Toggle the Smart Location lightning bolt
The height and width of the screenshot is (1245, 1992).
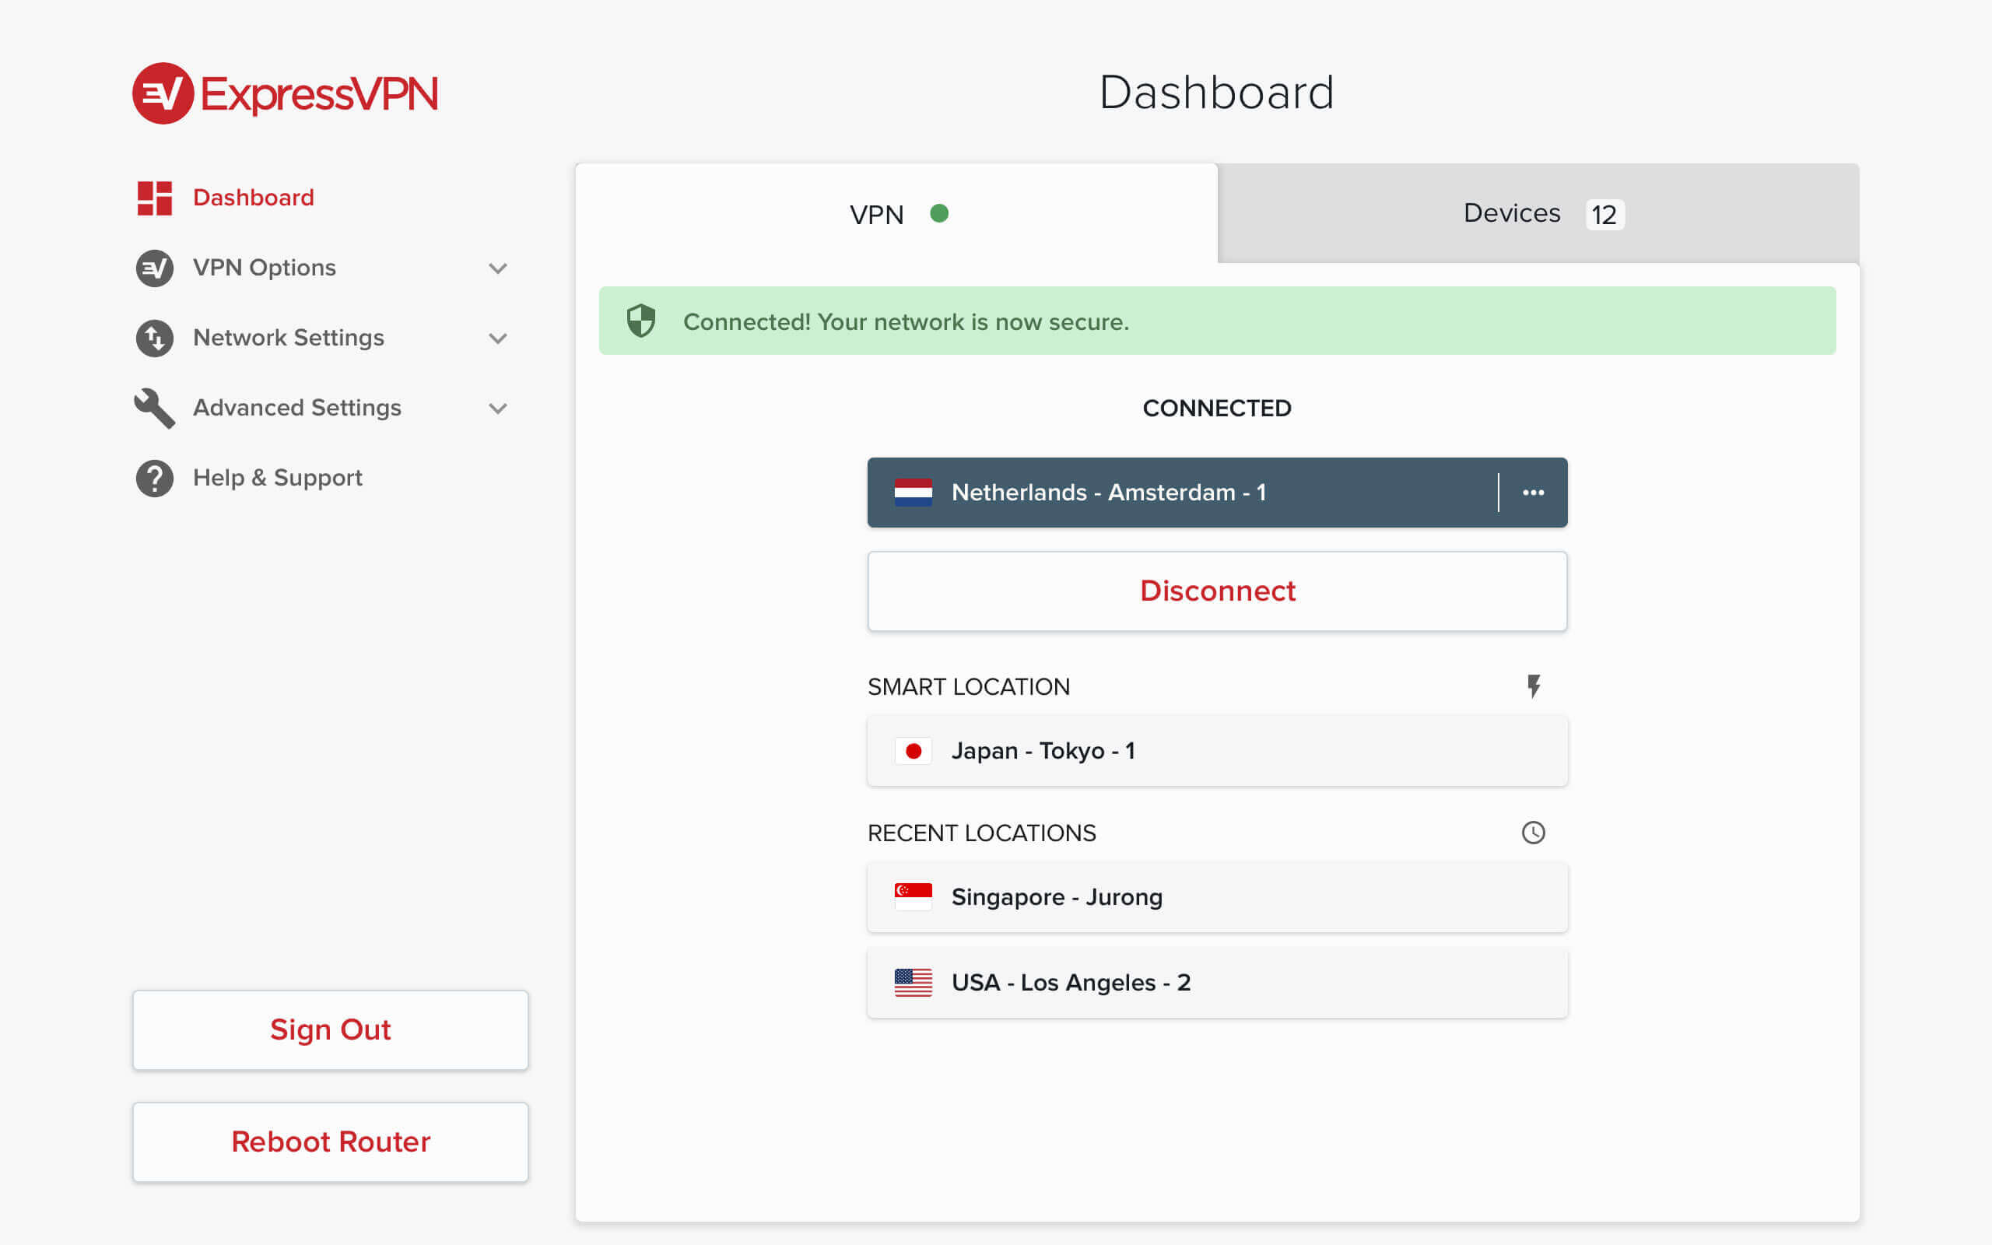pyautogui.click(x=1534, y=686)
